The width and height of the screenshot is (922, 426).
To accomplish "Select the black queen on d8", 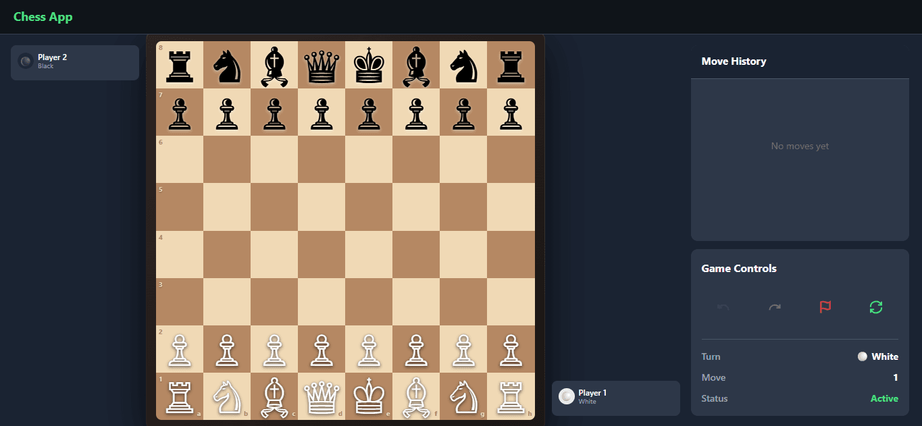I will pos(321,64).
